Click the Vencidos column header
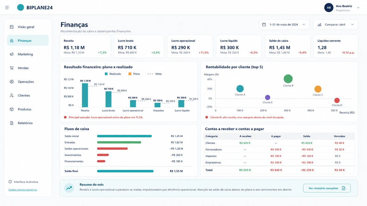Viewport: 367px width, 206px height. tap(339, 136)
